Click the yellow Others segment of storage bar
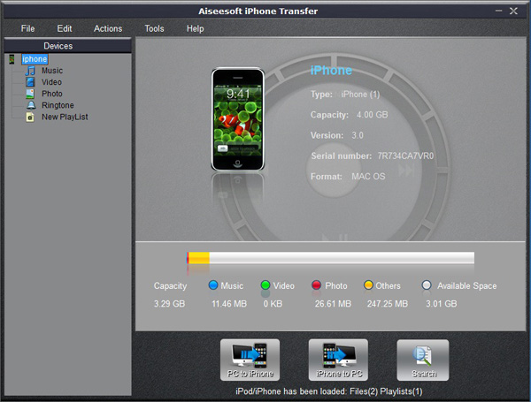 tap(199, 258)
